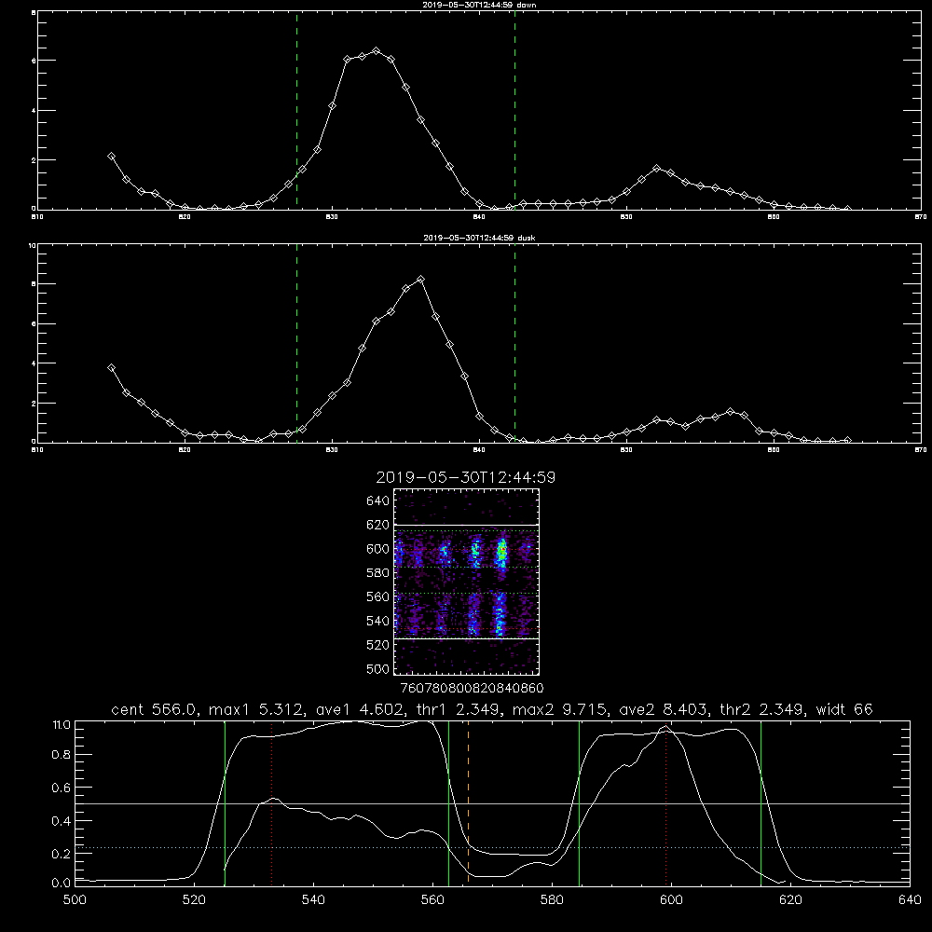The image size is (932, 932).
Task: Click the first diamond data point in dusk plot
Action: point(111,368)
